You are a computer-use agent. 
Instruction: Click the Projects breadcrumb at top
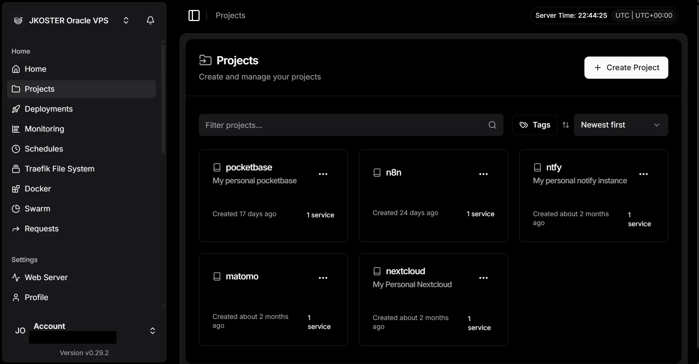click(x=230, y=16)
